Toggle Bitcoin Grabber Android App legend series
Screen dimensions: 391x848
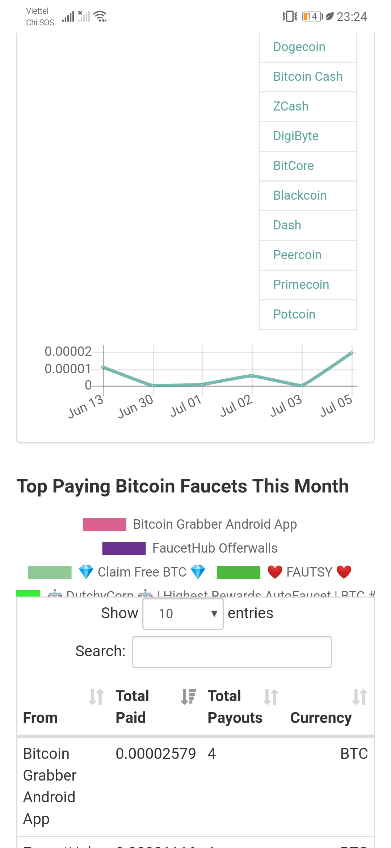(215, 524)
